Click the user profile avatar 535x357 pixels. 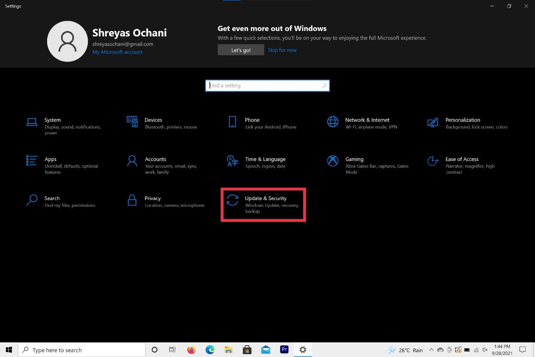pos(67,41)
